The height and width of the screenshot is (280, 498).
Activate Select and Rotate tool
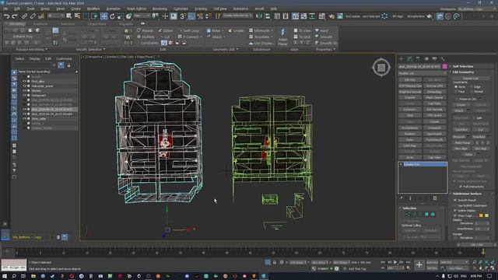(x=112, y=16)
